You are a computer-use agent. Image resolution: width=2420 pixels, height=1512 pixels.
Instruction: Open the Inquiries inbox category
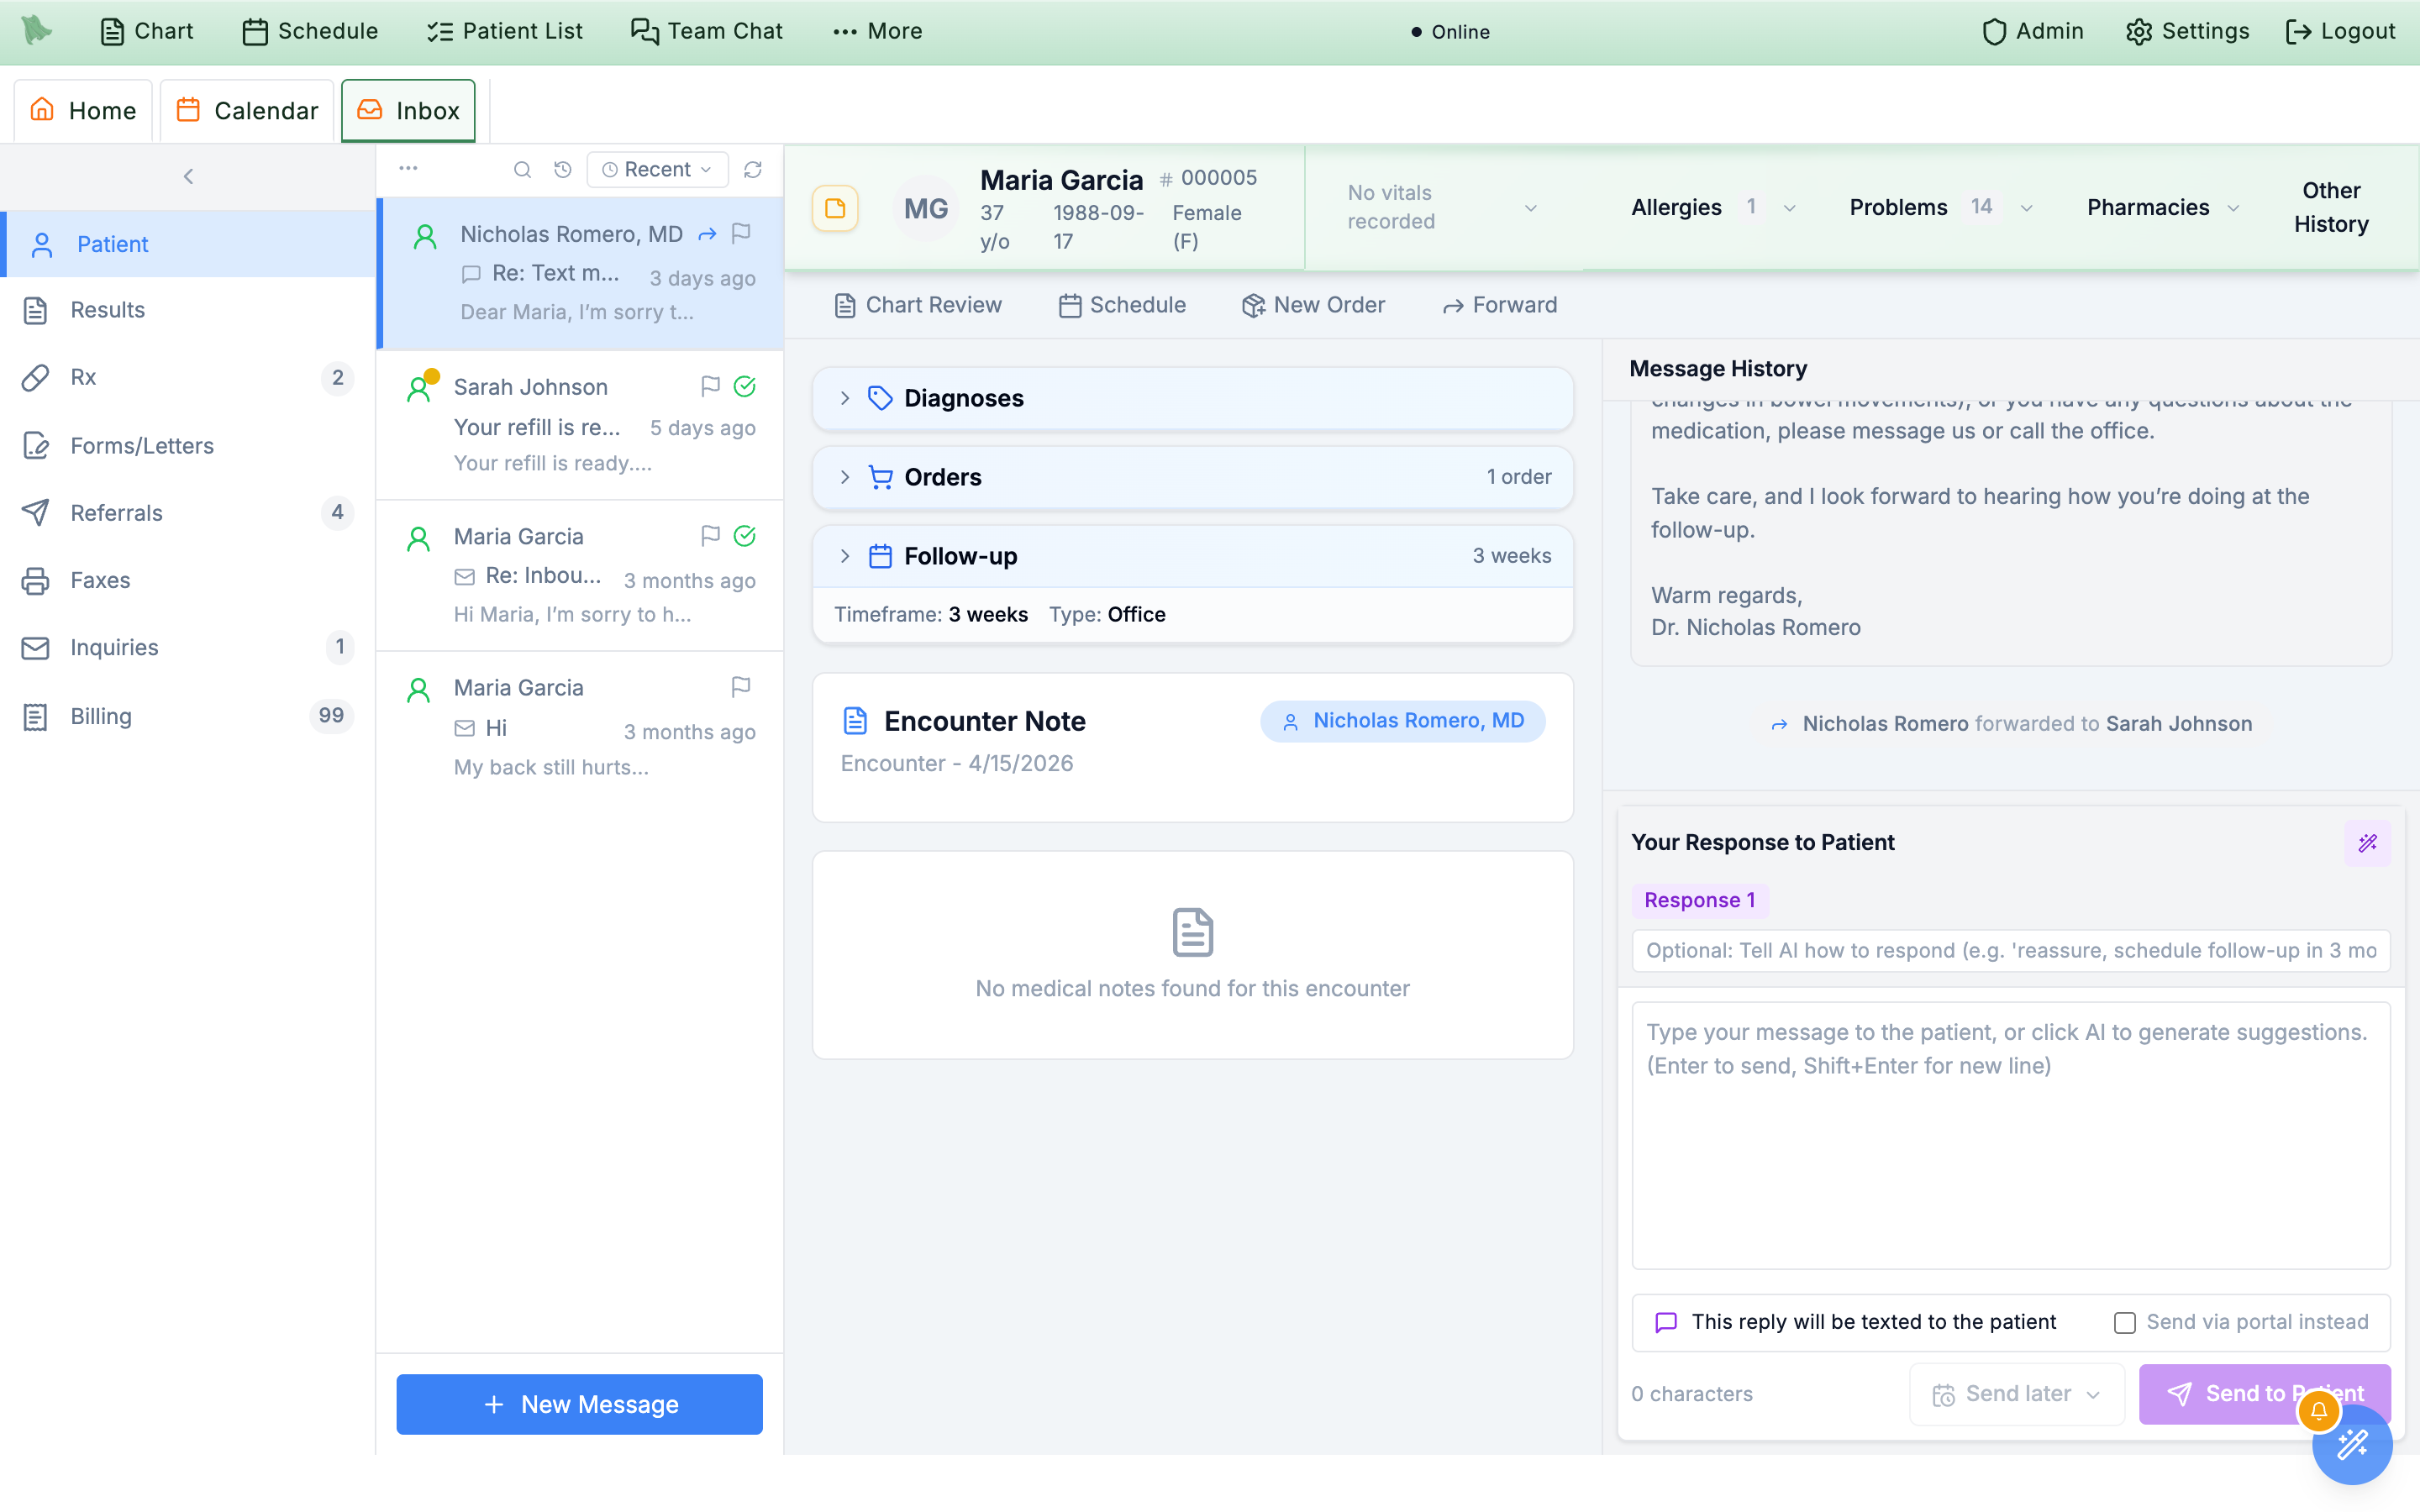coord(188,647)
